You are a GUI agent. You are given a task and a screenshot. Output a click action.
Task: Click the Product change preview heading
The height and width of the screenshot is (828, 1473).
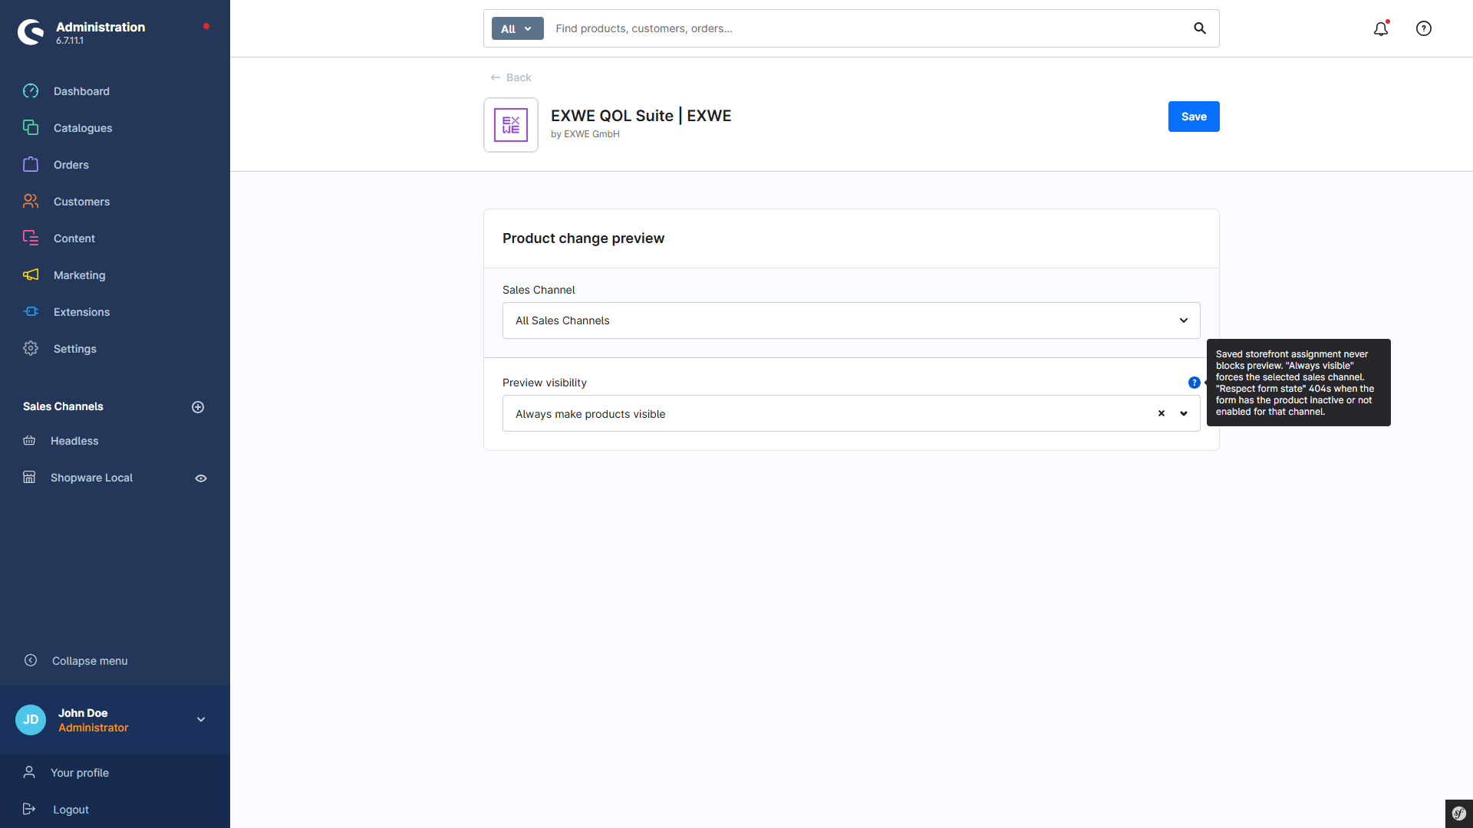583,238
